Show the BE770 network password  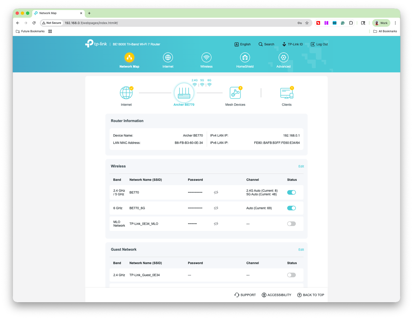pos(216,192)
